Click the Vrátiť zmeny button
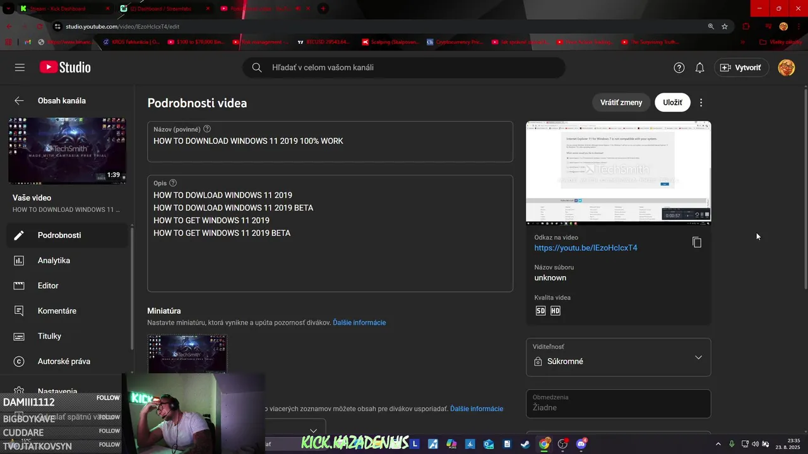The image size is (808, 454). point(621,102)
